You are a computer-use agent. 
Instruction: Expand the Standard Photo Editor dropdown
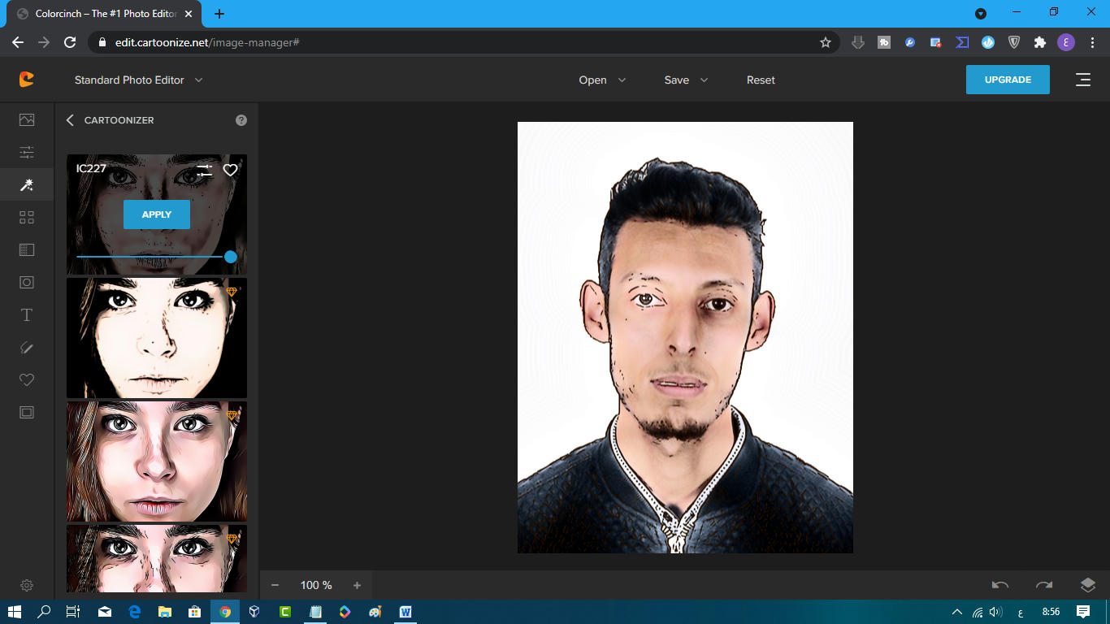[x=139, y=80]
